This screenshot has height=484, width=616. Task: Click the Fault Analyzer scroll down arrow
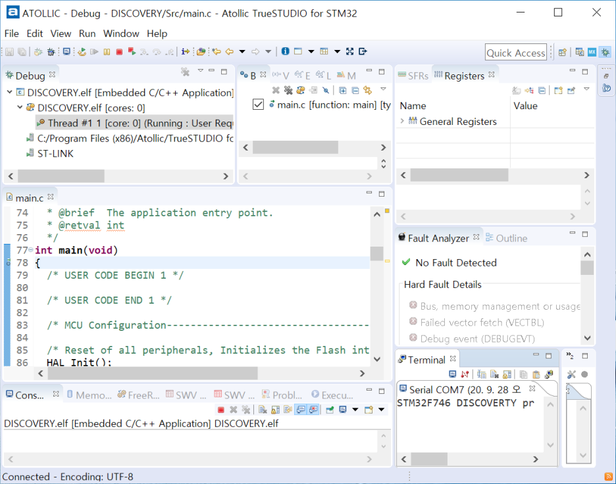coord(587,337)
